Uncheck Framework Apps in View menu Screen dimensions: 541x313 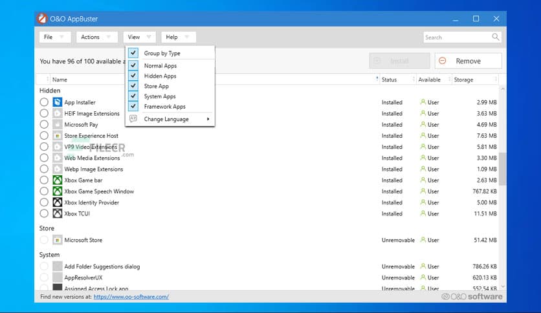click(x=133, y=106)
